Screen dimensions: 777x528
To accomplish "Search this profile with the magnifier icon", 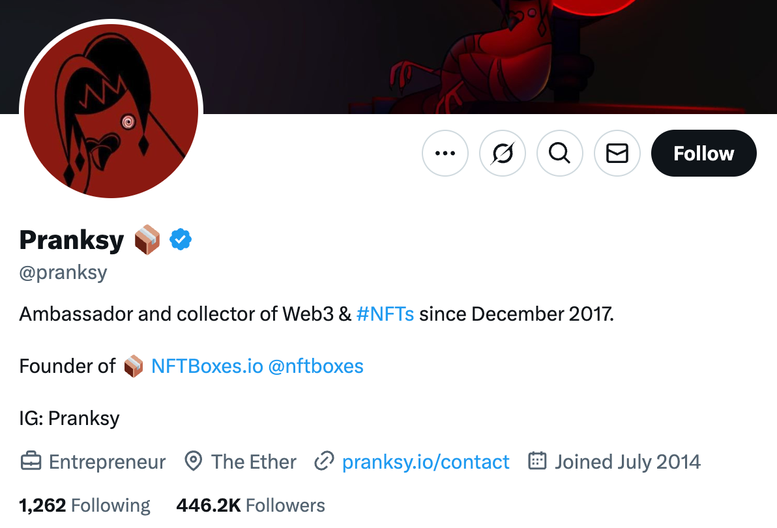I will tap(560, 153).
